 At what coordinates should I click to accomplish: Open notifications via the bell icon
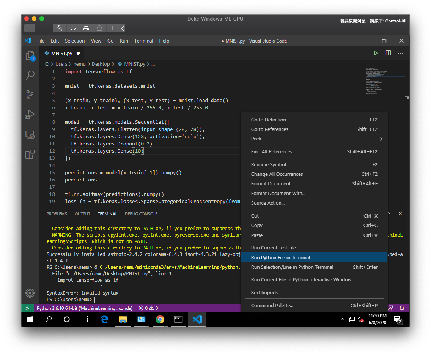pyautogui.click(x=402, y=308)
